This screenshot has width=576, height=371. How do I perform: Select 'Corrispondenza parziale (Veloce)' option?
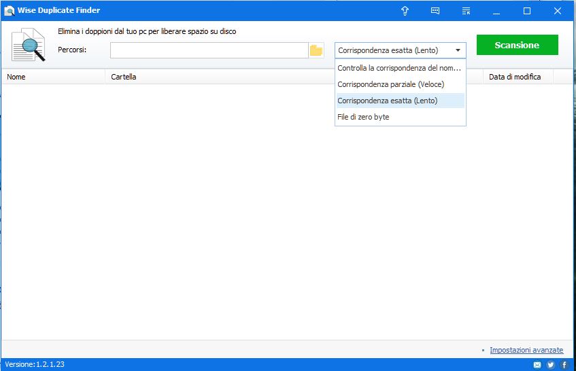point(401,84)
